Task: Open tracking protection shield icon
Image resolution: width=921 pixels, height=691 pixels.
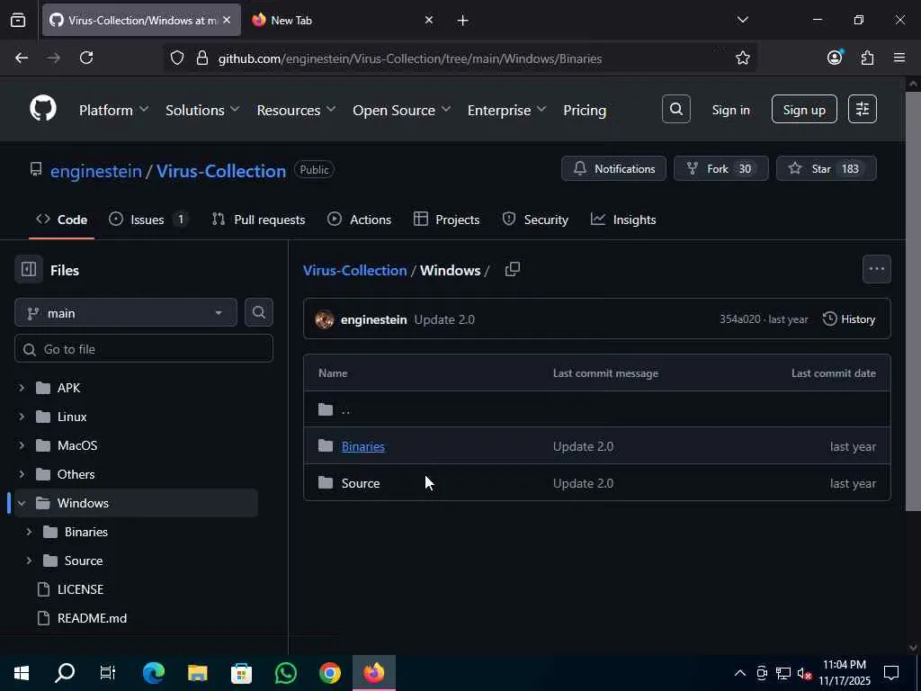Action: pyautogui.click(x=177, y=58)
